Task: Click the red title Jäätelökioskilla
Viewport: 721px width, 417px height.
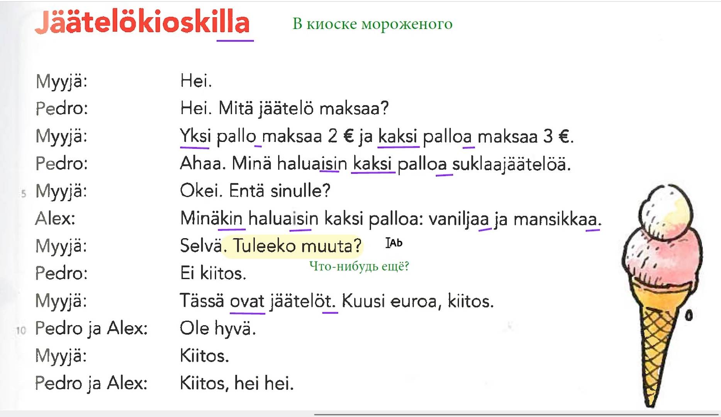Action: 142,22
